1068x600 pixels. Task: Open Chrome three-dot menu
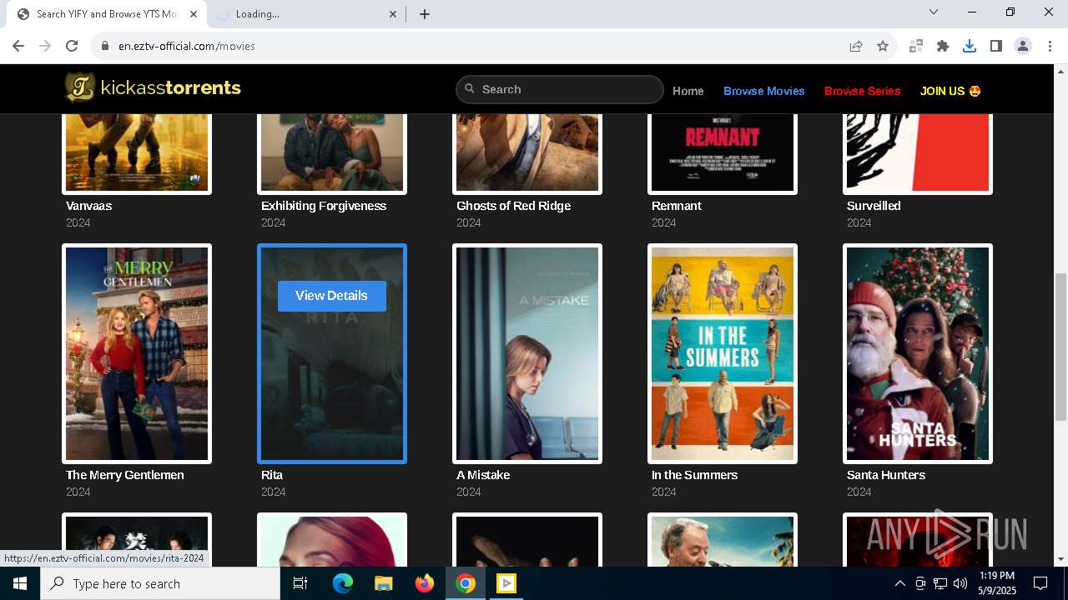tap(1050, 46)
